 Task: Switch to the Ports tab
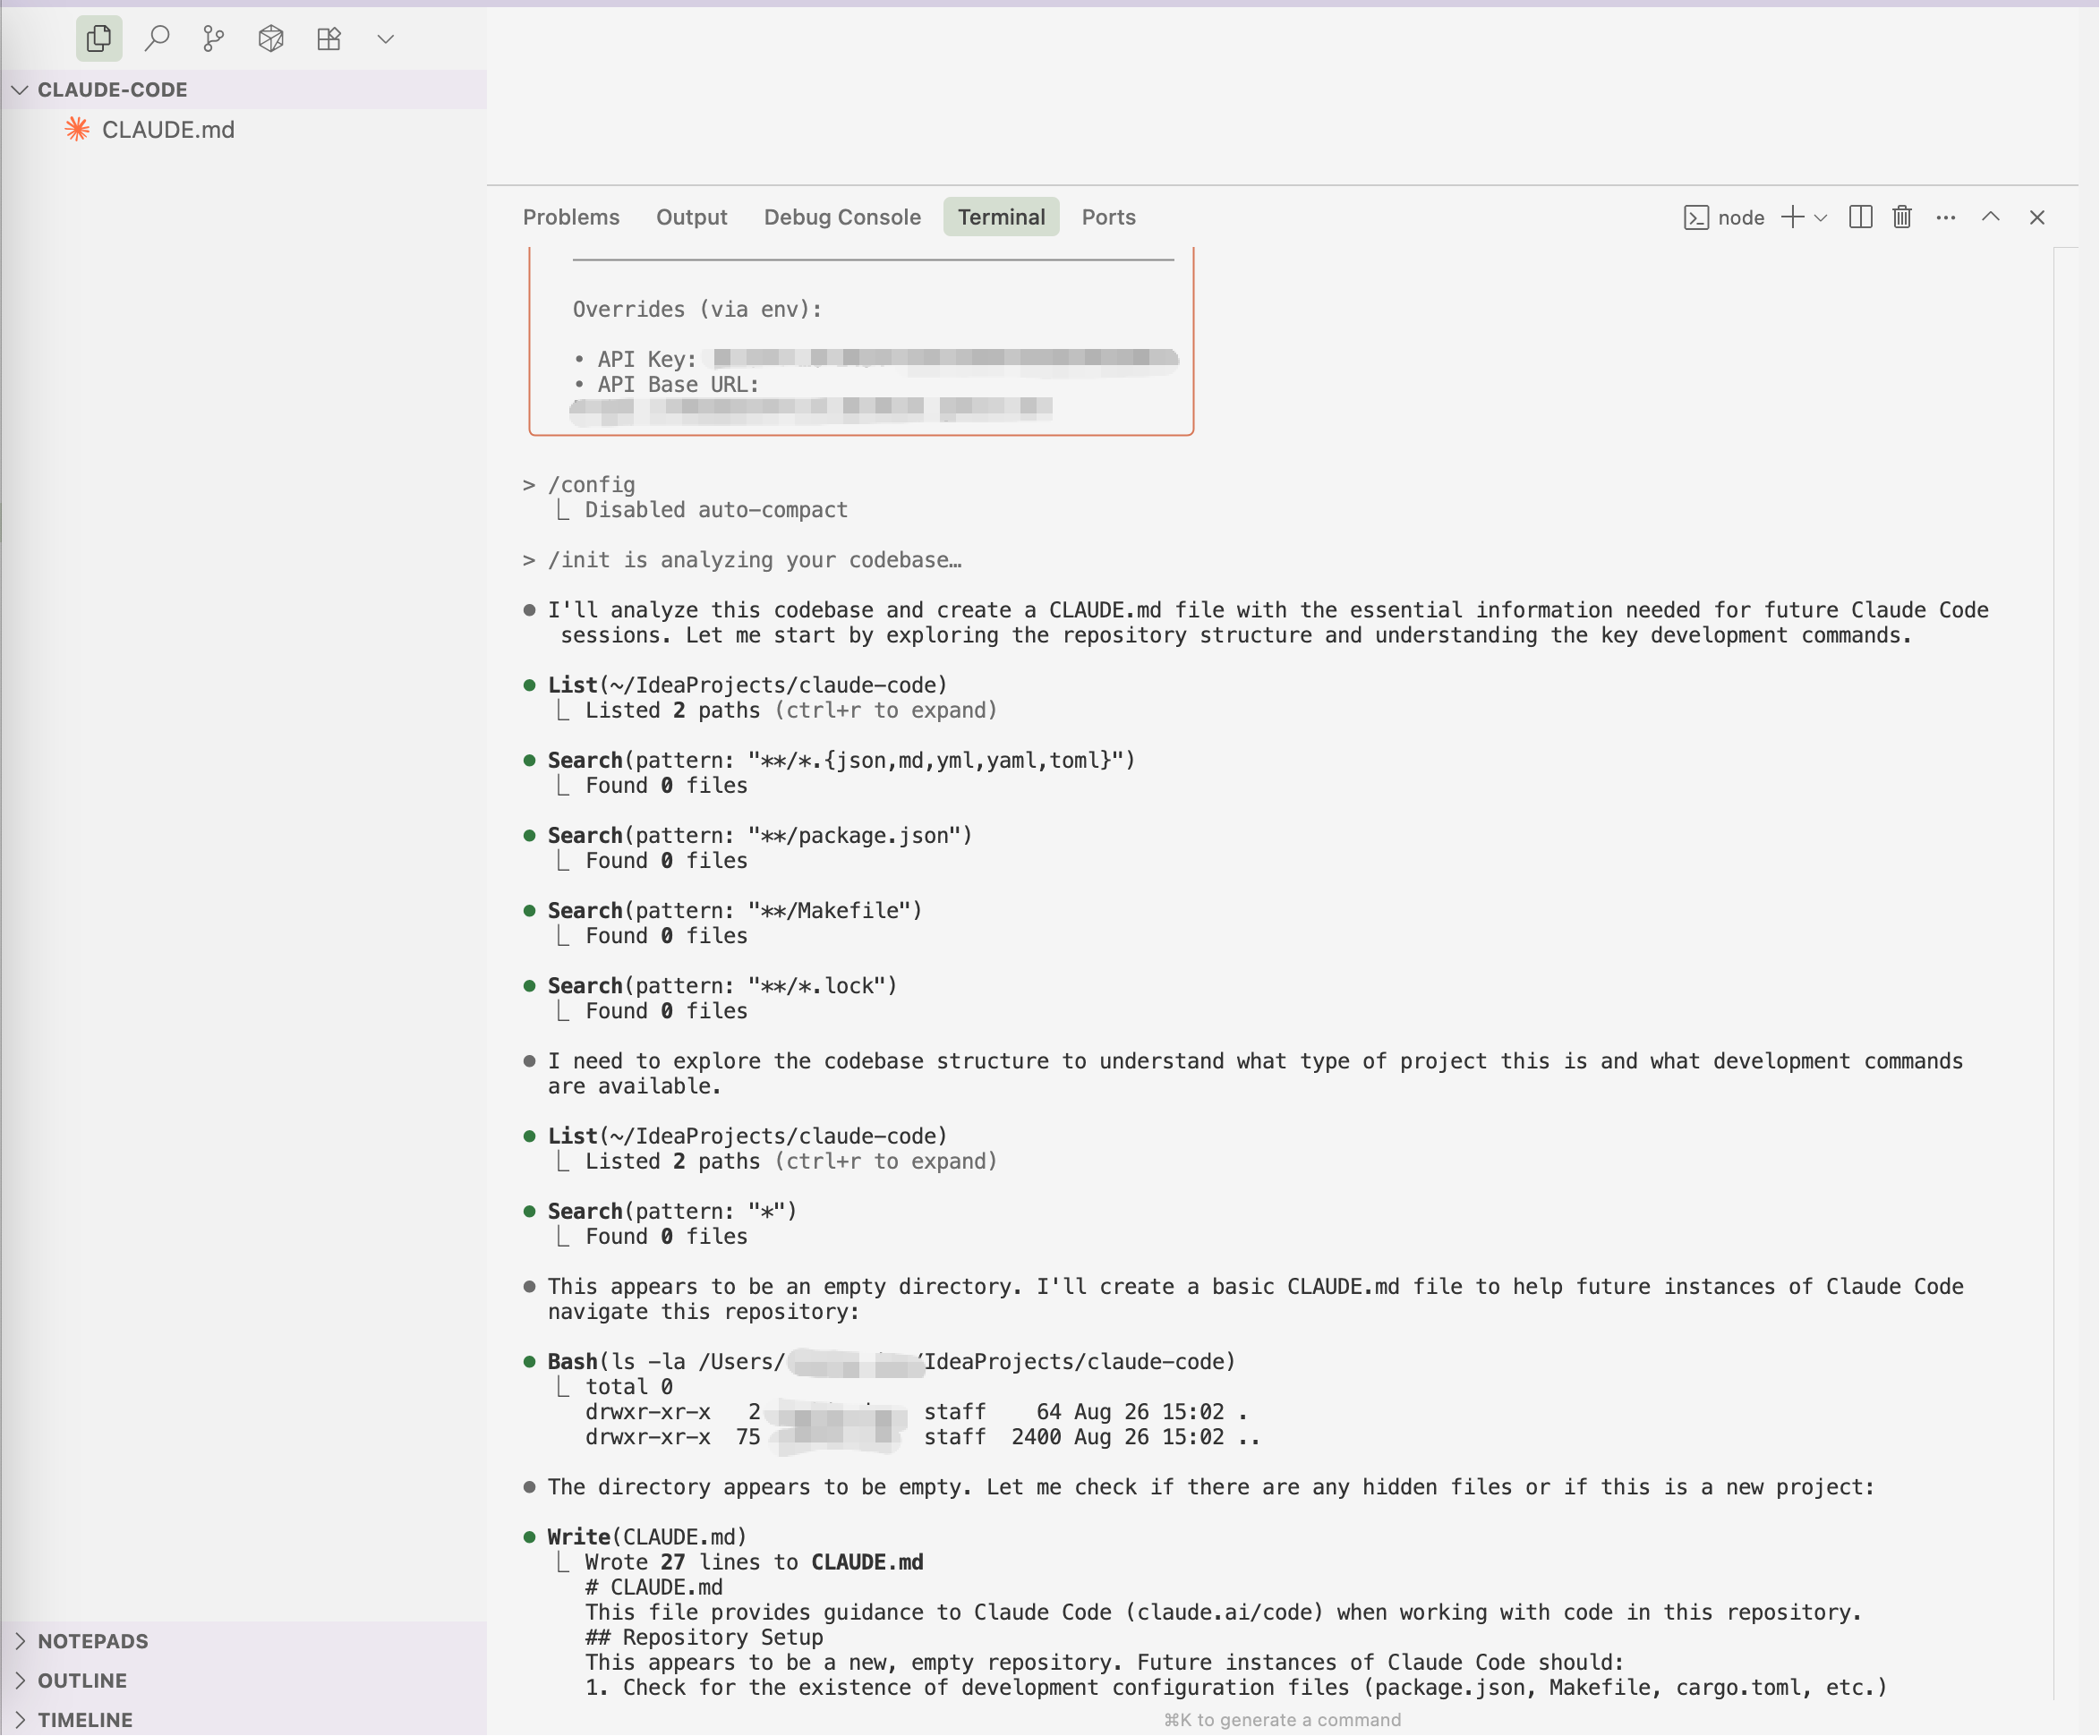1108,217
